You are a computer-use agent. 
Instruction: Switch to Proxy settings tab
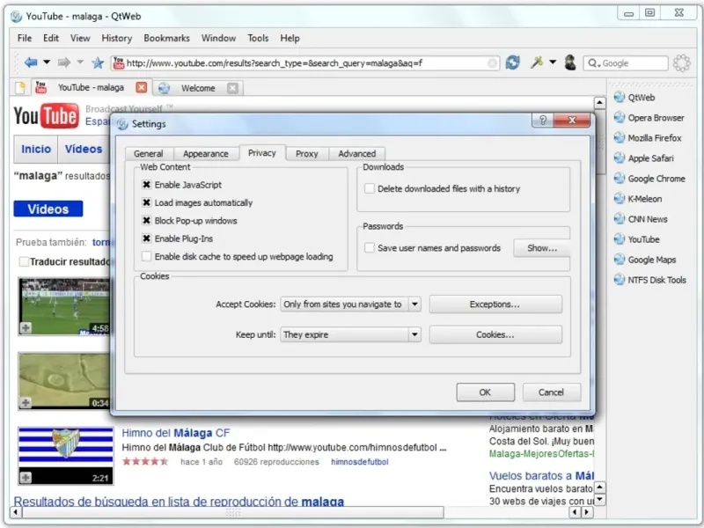pos(306,153)
